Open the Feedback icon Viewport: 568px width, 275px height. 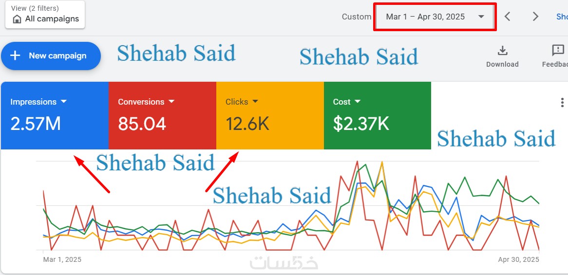pos(558,51)
